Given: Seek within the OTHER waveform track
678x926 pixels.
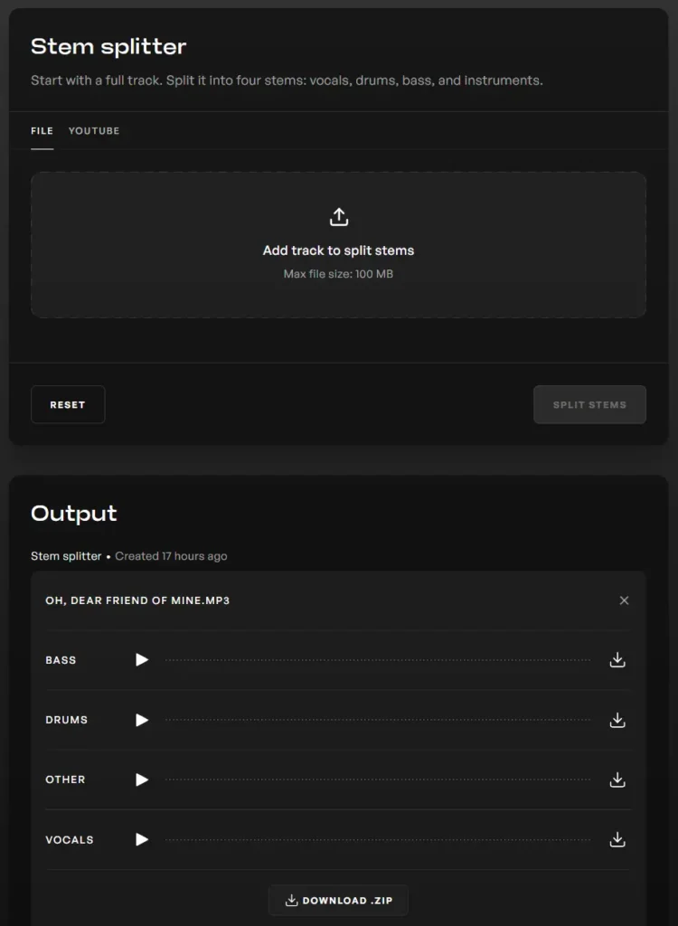Looking at the screenshot, I should point(378,780).
